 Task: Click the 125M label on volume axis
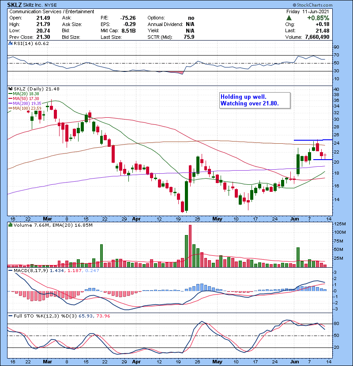click(340, 224)
